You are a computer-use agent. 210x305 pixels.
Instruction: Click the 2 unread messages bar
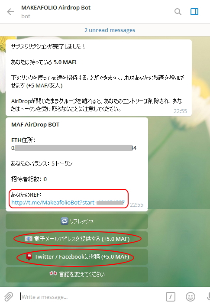pos(105,30)
